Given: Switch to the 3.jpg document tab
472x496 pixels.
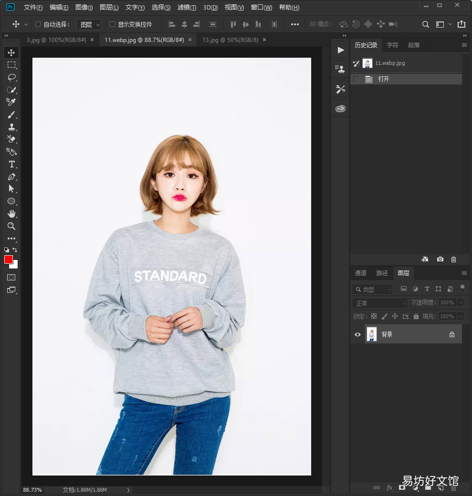Looking at the screenshot, I should click(56, 40).
